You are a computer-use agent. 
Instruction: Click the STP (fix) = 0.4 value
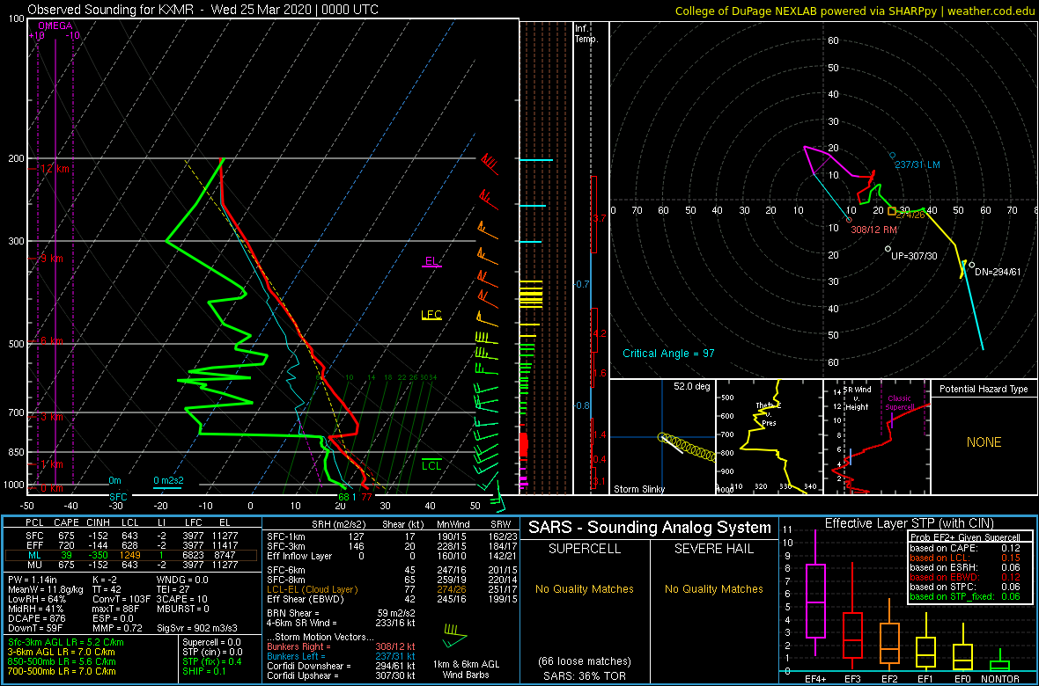tap(213, 660)
